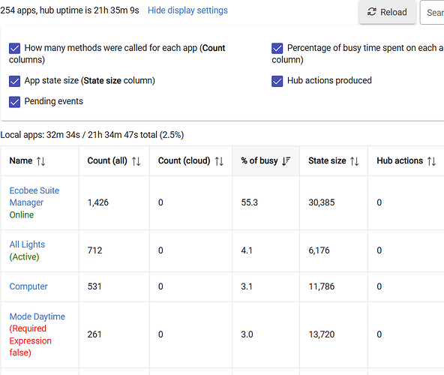Sort by Hub actions column arrows
The width and height of the screenshot is (444, 375).
pyautogui.click(x=431, y=161)
